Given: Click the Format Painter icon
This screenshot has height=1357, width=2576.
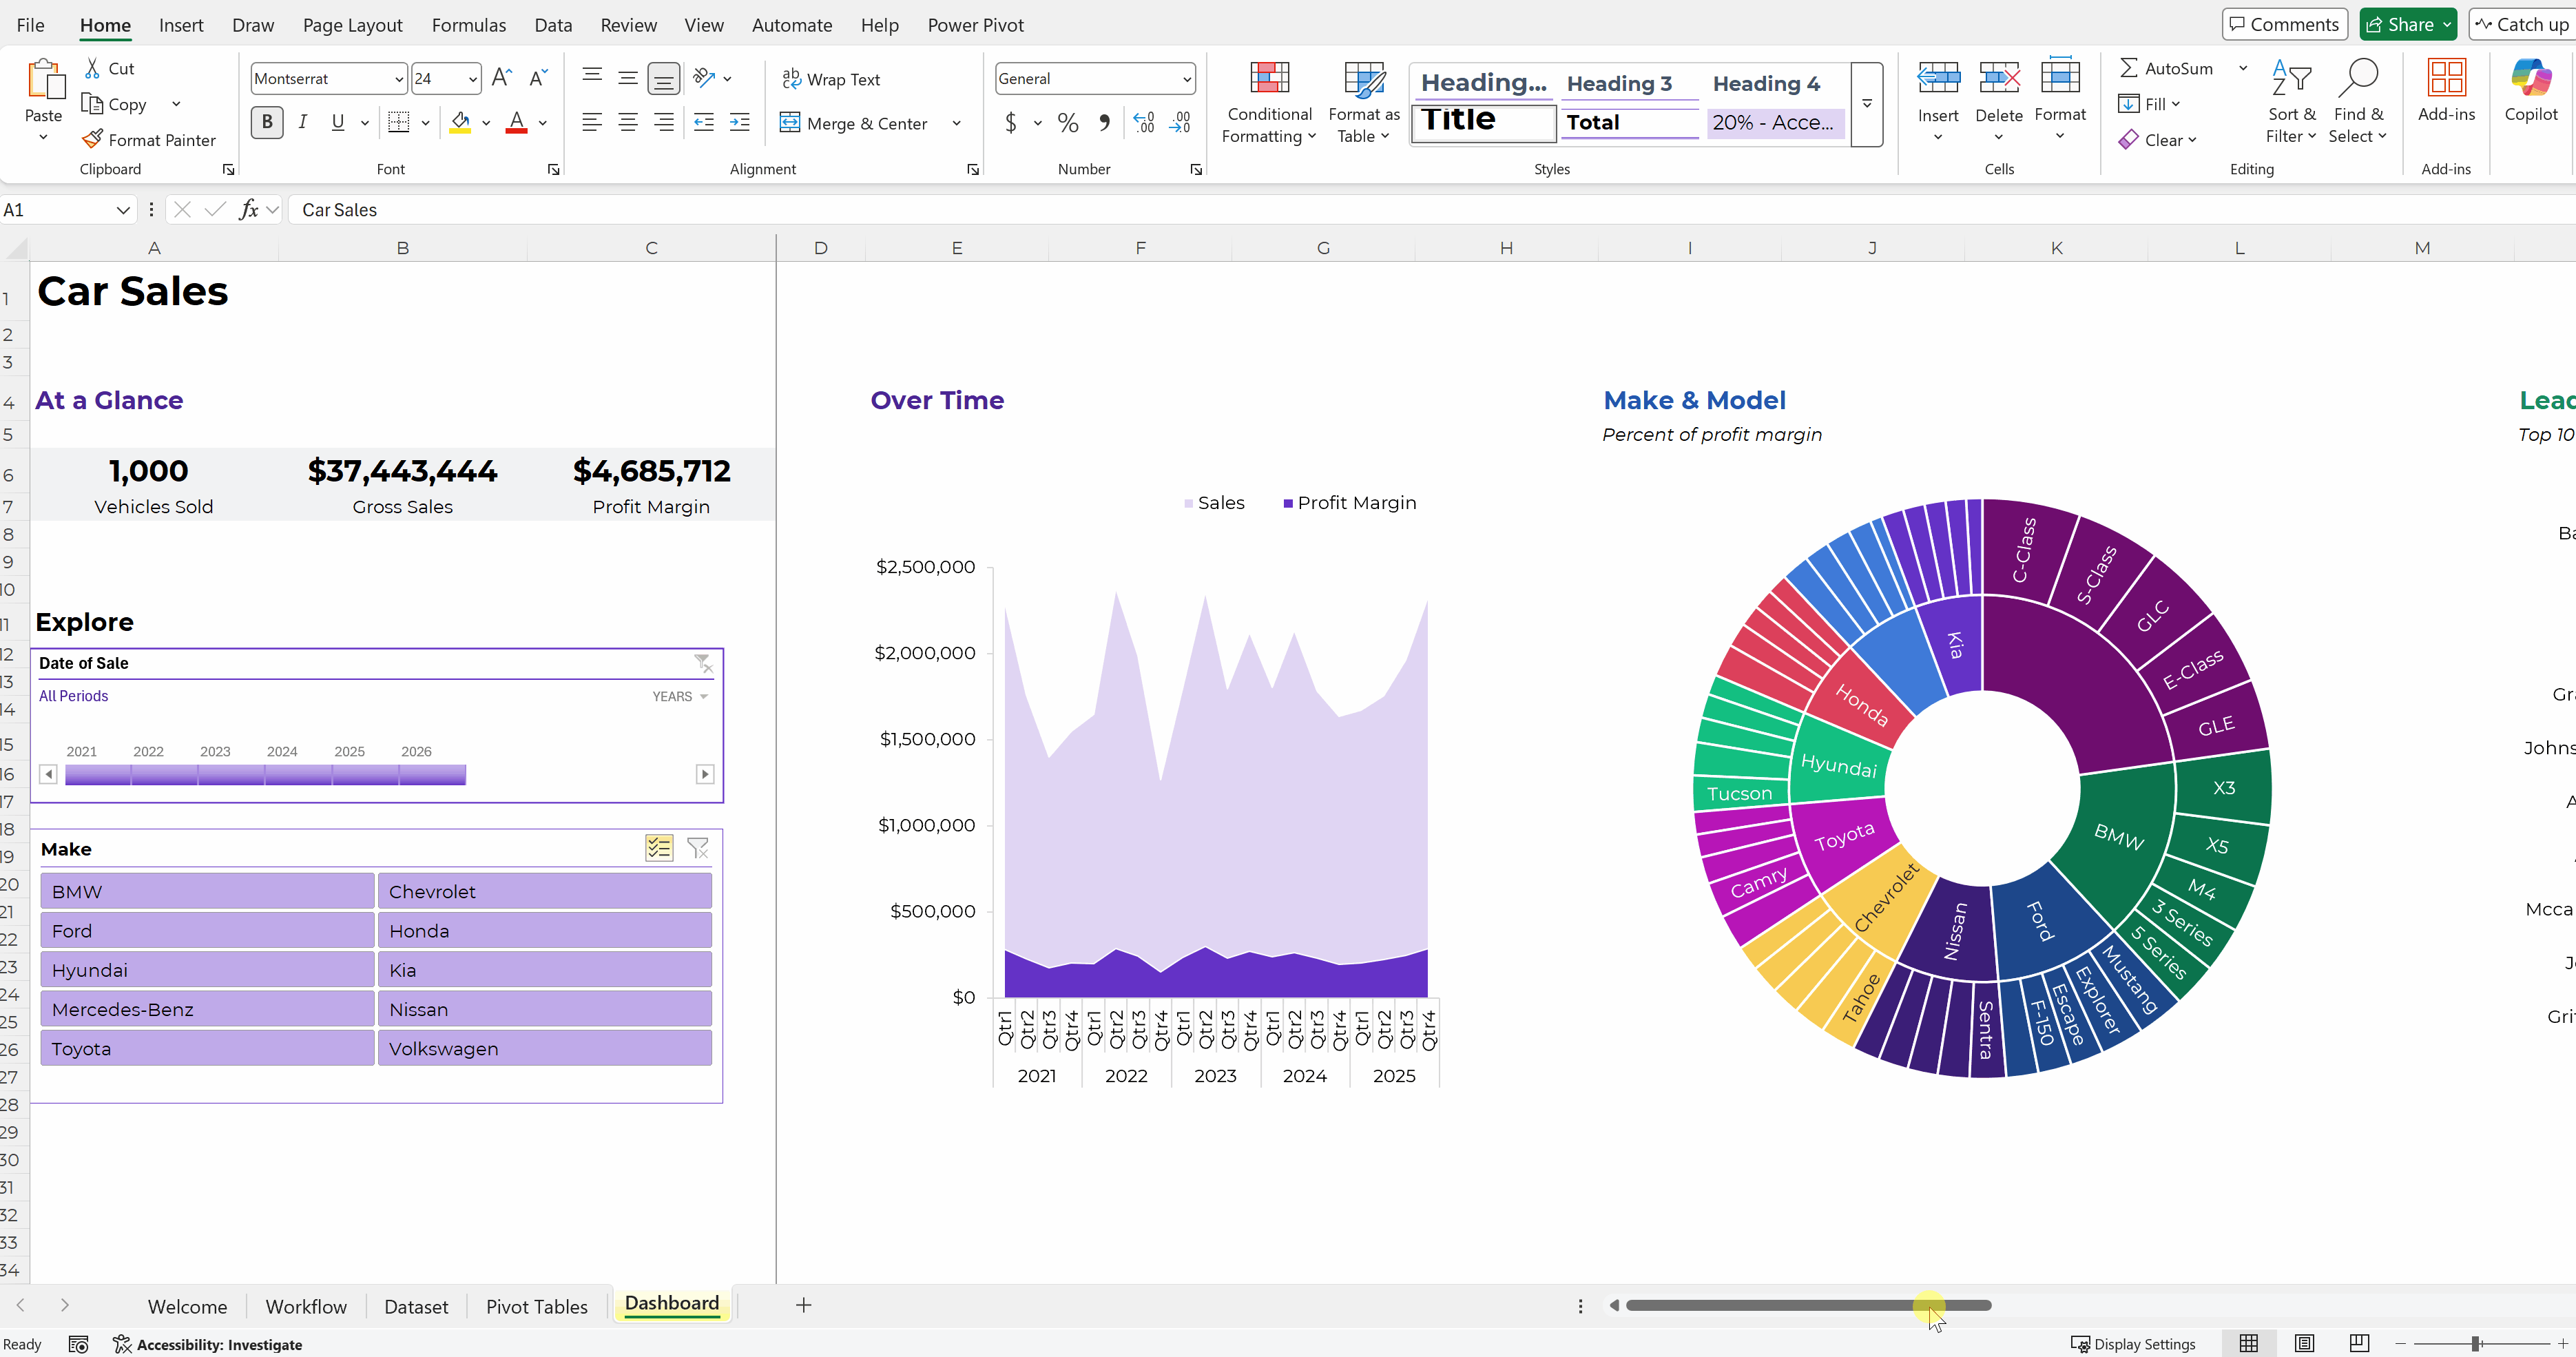Looking at the screenshot, I should click(x=93, y=140).
